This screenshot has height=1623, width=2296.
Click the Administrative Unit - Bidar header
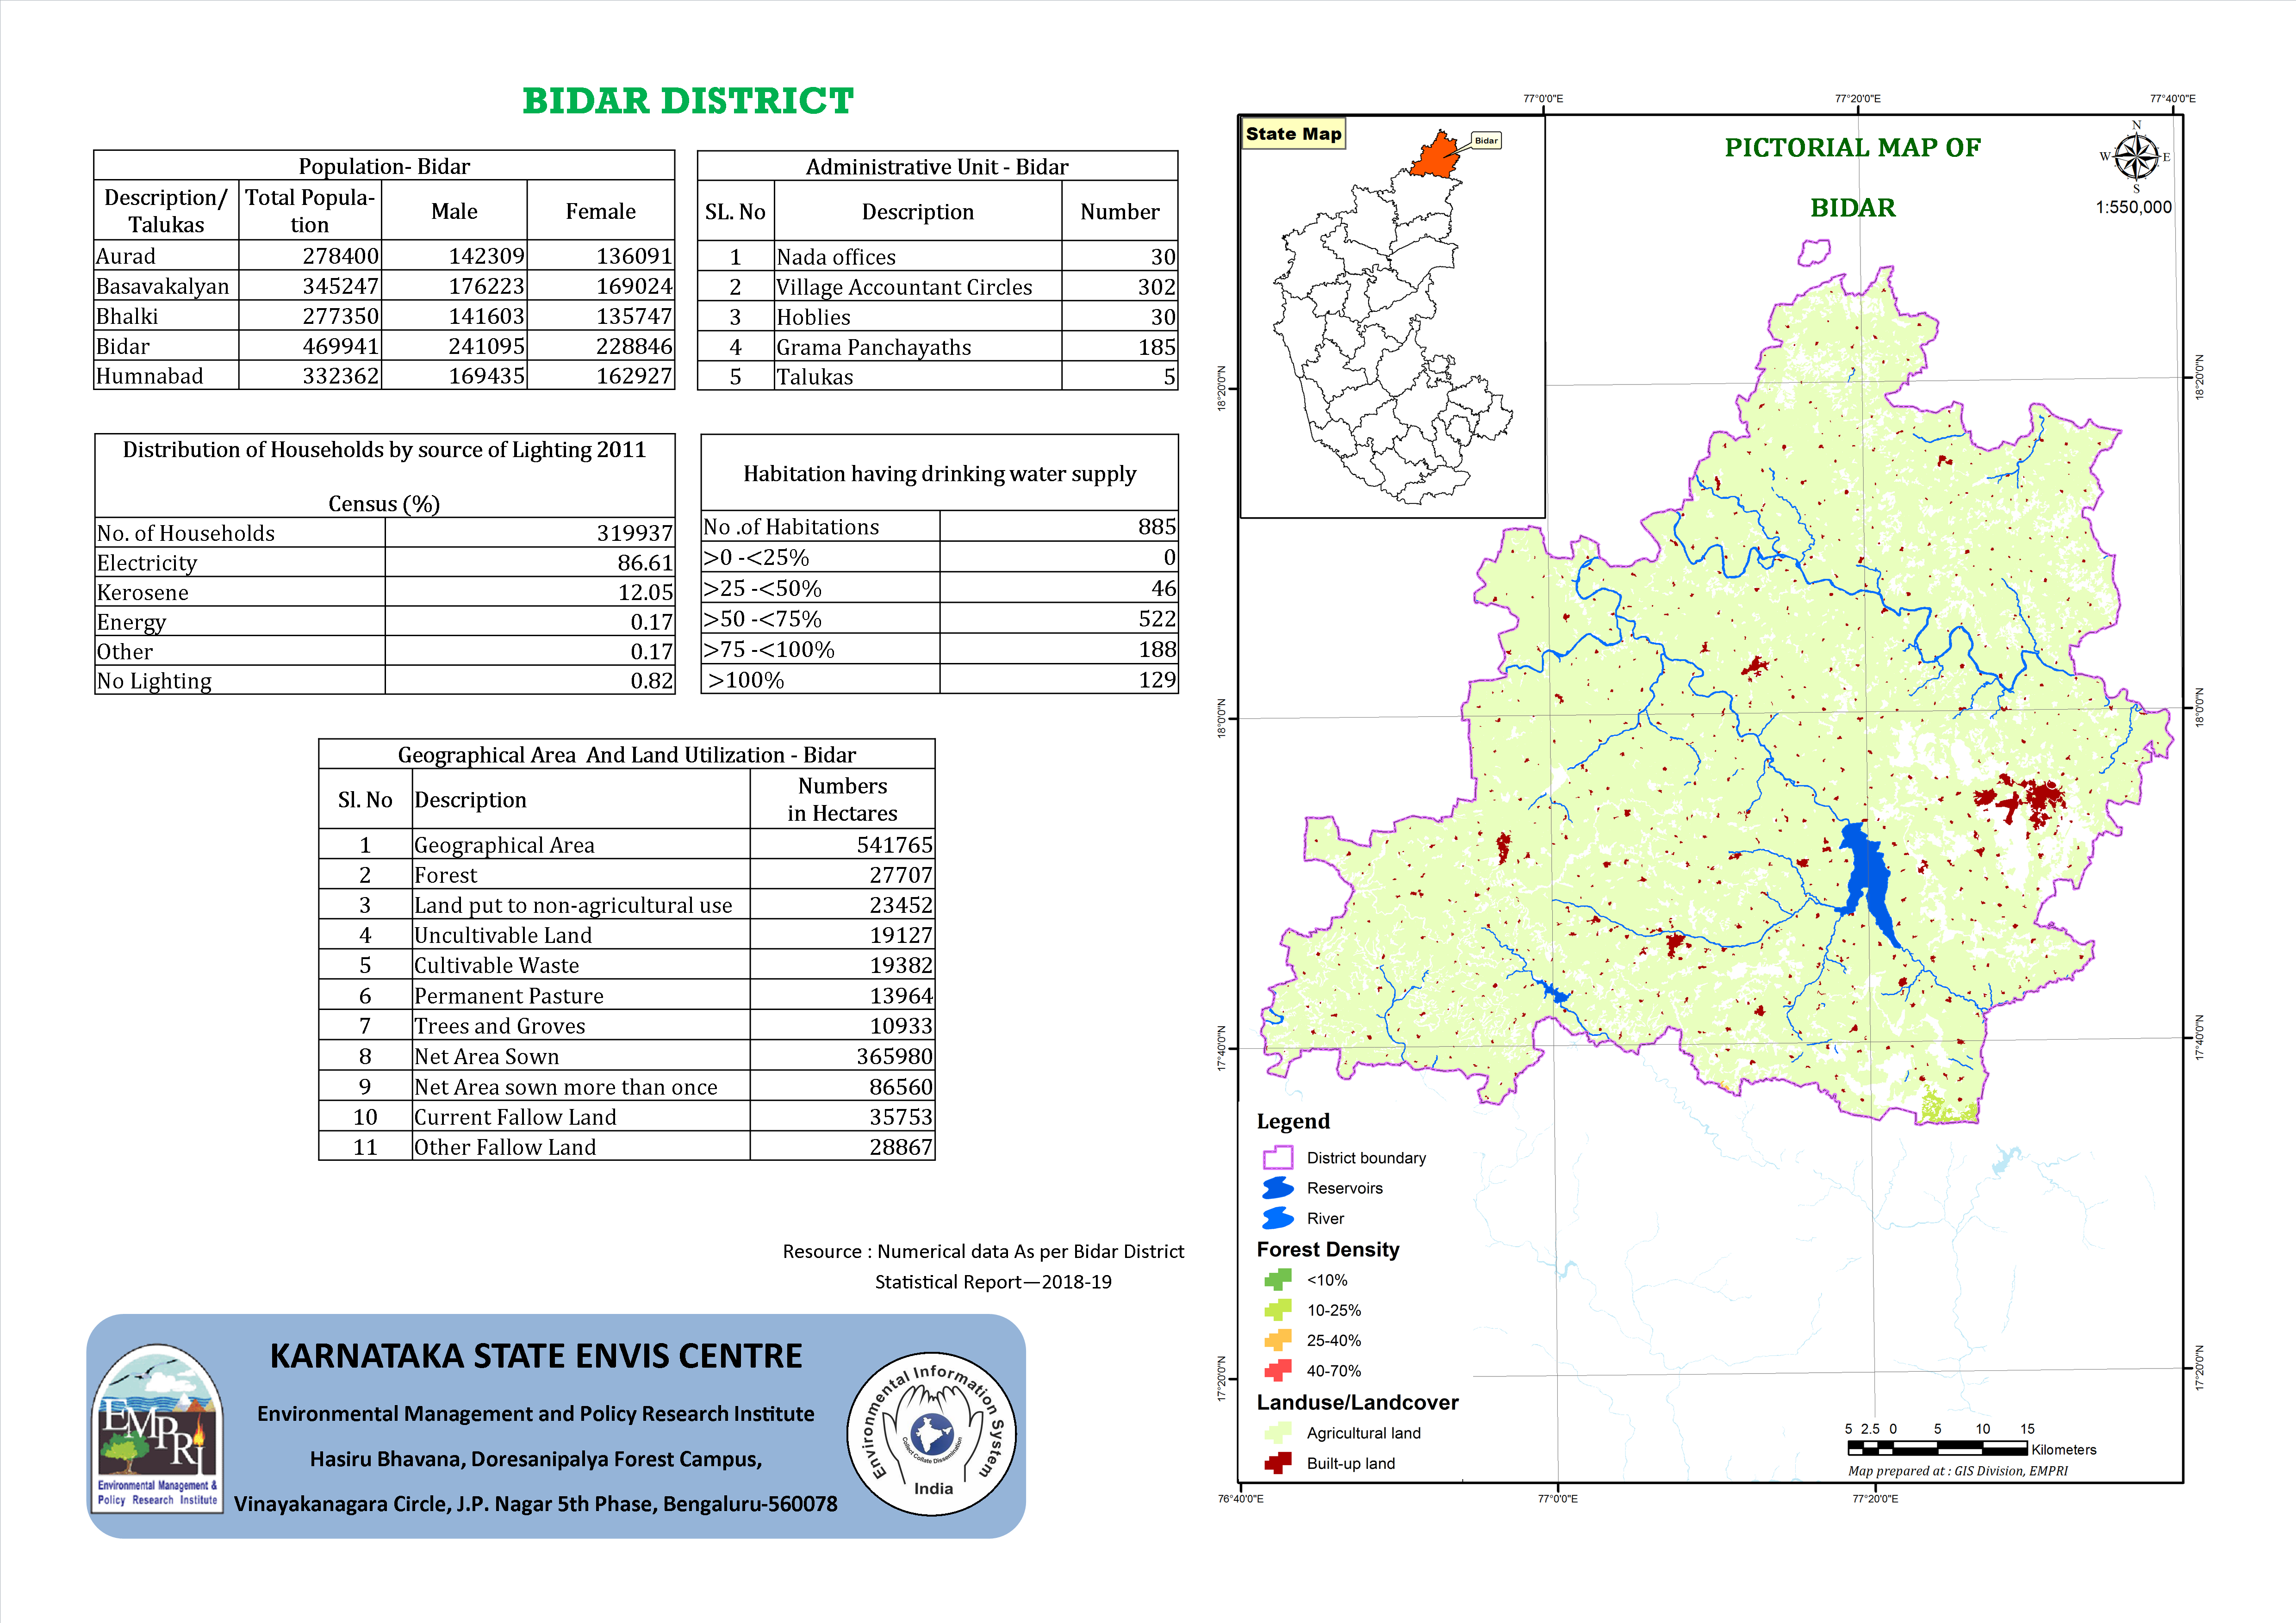tap(937, 167)
